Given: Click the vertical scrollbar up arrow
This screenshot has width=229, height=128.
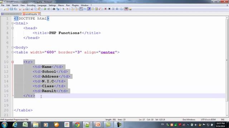Looking at the screenshot, I should coord(227,17).
